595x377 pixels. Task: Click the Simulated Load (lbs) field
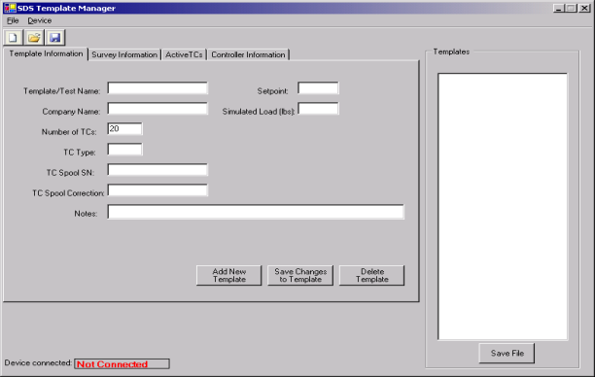[318, 109]
